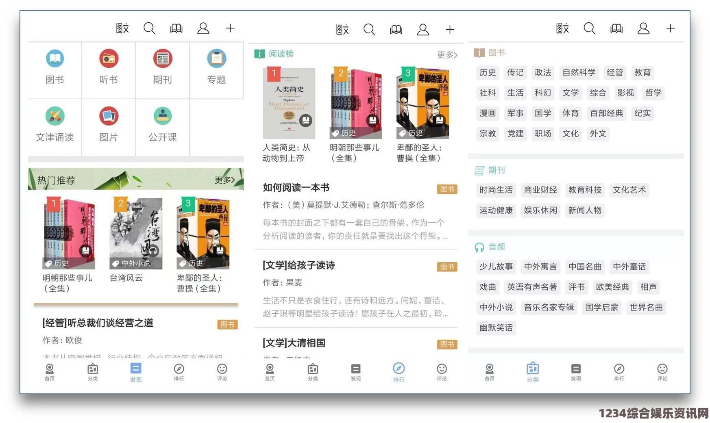
Task: Tap plus icon in left screen header
Action: point(230,28)
